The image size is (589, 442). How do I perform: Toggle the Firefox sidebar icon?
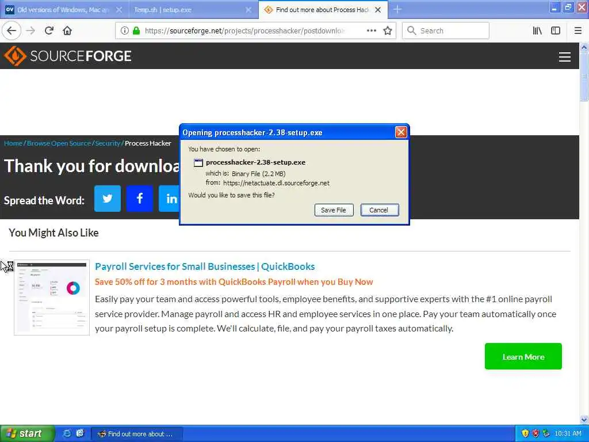tap(556, 31)
